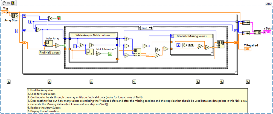Select the i terminal inside the while loop
The height and width of the screenshot is (114, 273).
75,46
